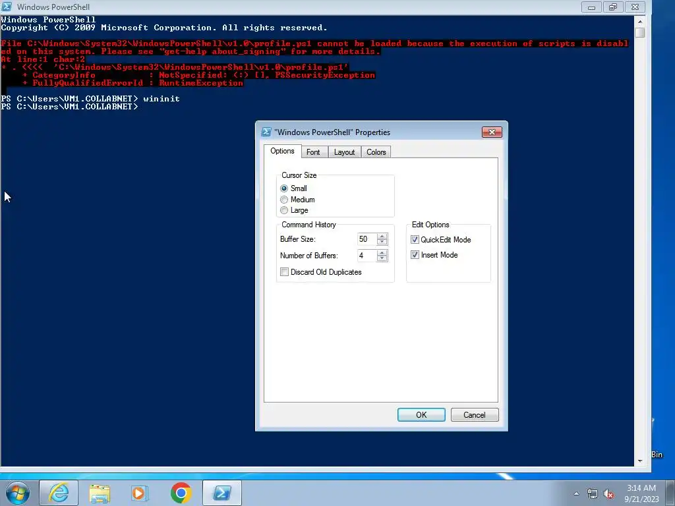This screenshot has width=675, height=506.
Task: Switch to the Font tab
Action: pos(313,152)
